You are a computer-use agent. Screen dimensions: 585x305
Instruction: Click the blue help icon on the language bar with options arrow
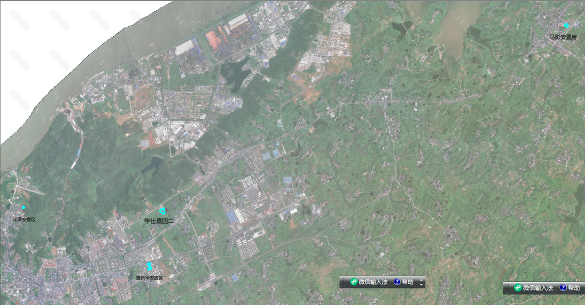point(397,282)
